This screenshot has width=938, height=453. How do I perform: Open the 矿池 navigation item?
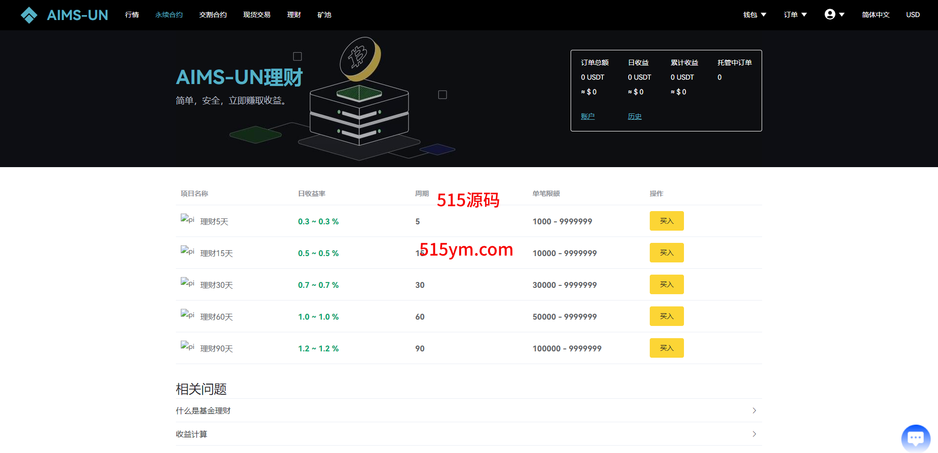pos(324,15)
